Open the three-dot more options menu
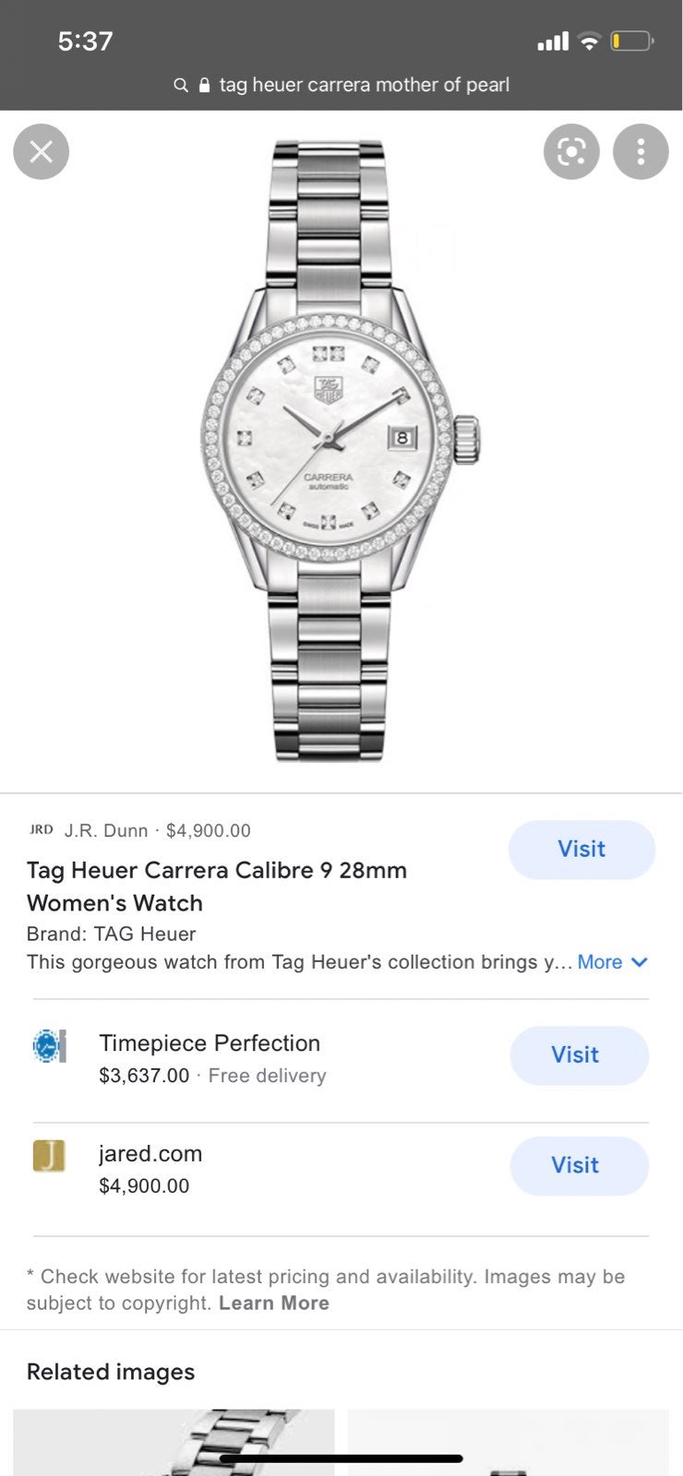Screen dimensions: 683x1476 [x=641, y=151]
